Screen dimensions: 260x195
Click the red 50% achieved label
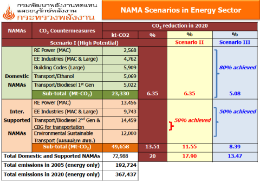click(x=192, y=120)
